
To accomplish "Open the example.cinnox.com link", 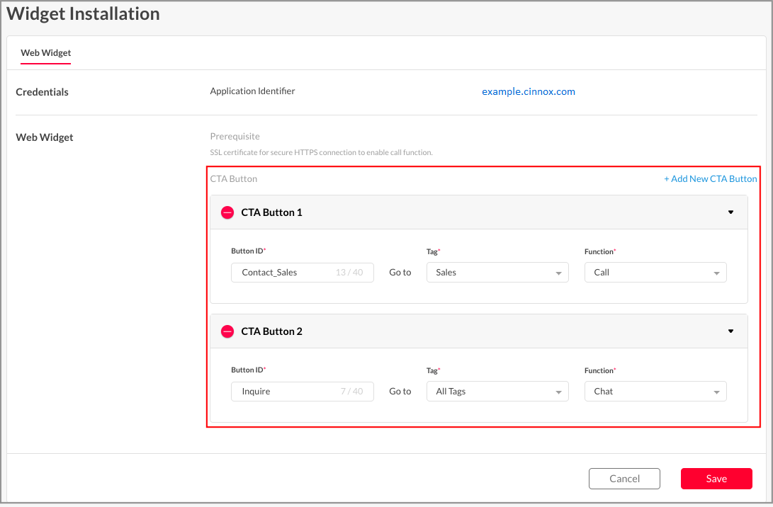I will tap(529, 91).
